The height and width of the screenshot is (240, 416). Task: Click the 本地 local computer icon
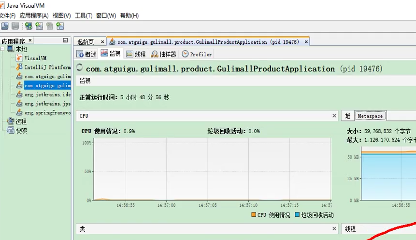click(11, 49)
